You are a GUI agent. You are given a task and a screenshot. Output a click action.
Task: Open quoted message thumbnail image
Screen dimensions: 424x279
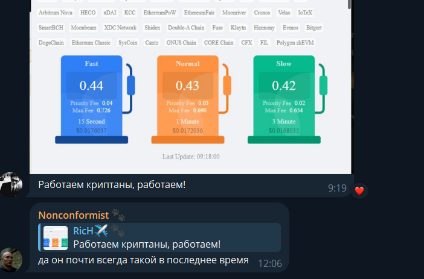tap(56, 237)
